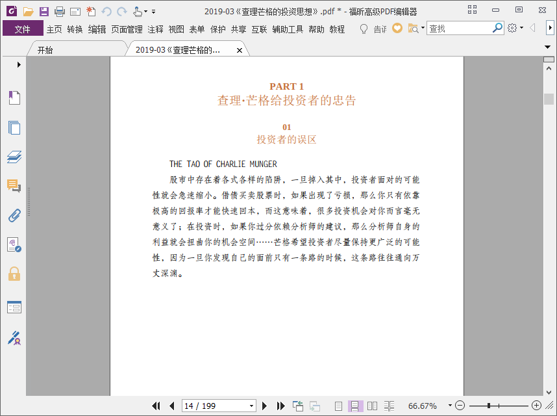Open the Layers panel in sidebar
Viewport: 557px width, 416px height.
click(x=14, y=157)
